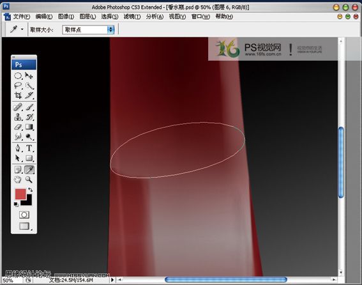Image resolution: width=362 pixels, height=285 pixels.
Task: Click the 50% zoom field in status bar
Action: coord(12,281)
